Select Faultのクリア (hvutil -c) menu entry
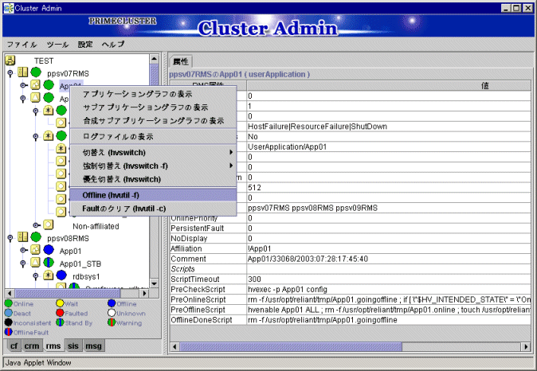The image size is (537, 371). click(153, 209)
